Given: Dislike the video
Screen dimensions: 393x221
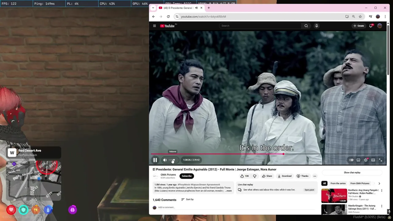Looking at the screenshot, I should coord(255,176).
